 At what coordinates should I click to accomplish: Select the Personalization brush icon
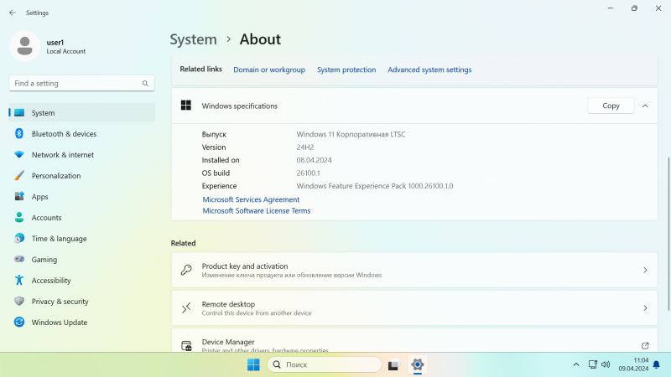tap(19, 176)
